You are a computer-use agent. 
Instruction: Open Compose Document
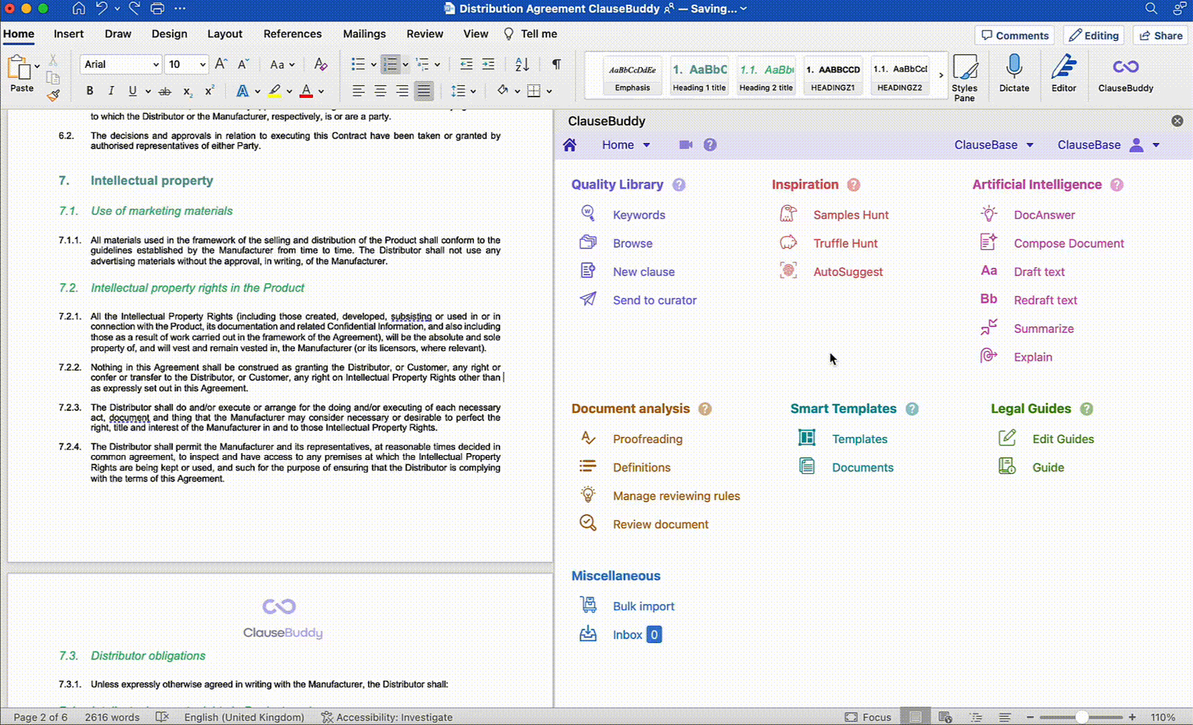[x=1068, y=244]
